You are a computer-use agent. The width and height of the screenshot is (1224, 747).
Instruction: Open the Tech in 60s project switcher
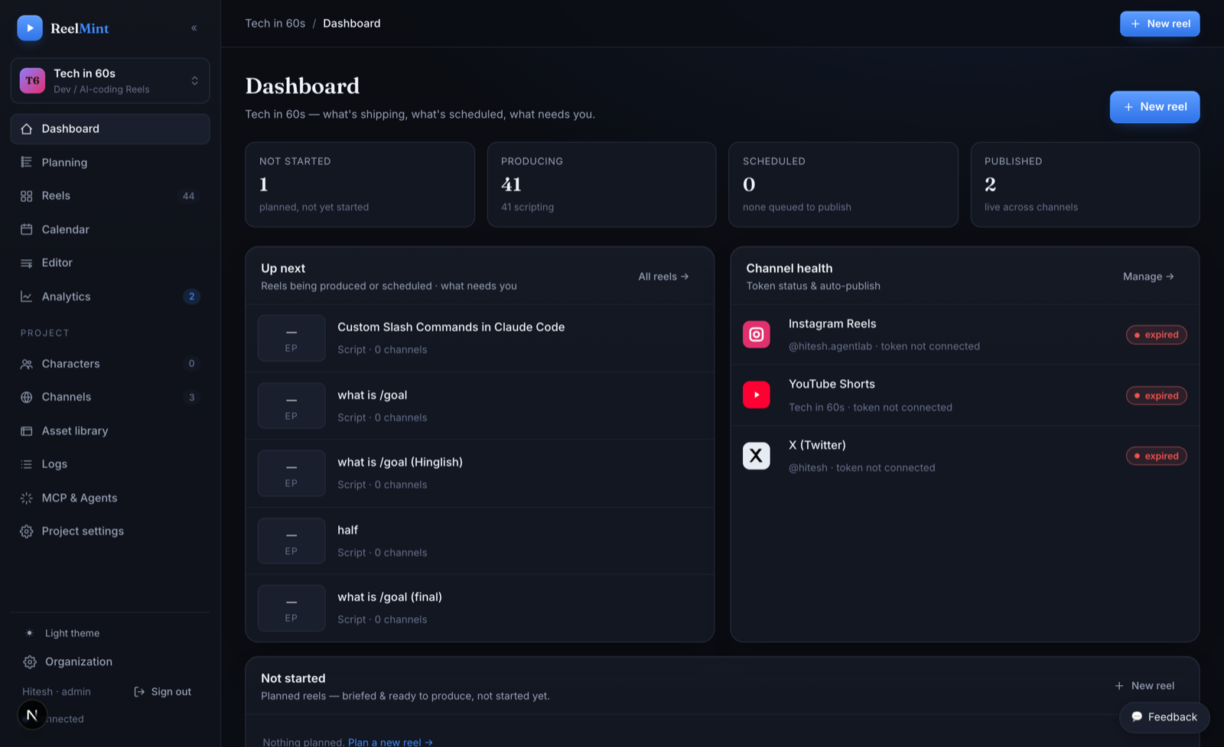pyautogui.click(x=110, y=80)
